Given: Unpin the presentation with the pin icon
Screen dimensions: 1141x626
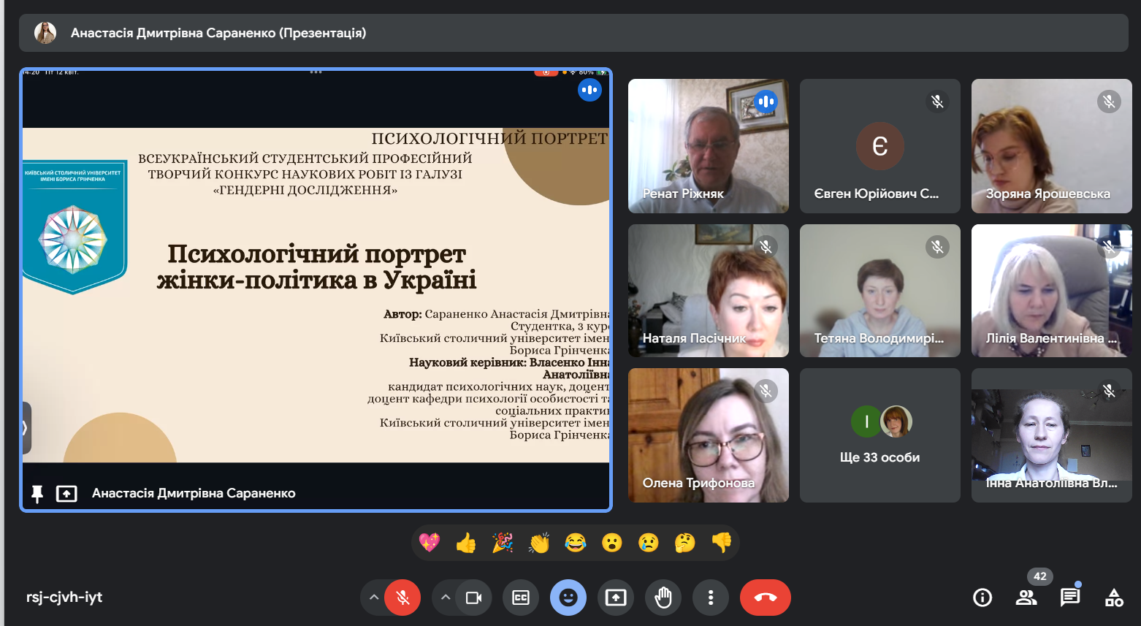Looking at the screenshot, I should [x=37, y=494].
